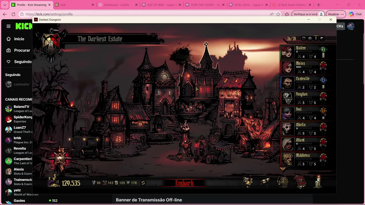Switch to the AGE OF WAR tab

[161, 5]
